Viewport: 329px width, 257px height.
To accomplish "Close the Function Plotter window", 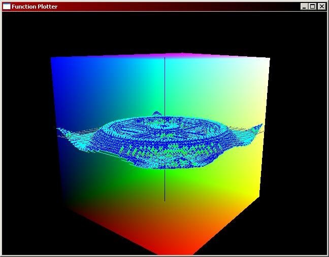I will pos(321,7).
